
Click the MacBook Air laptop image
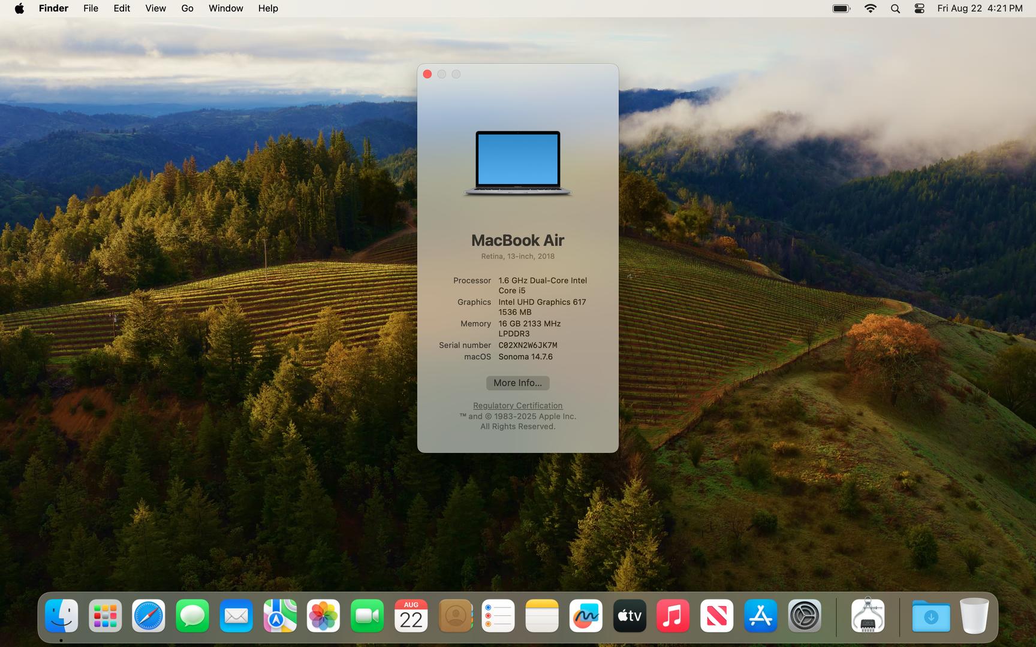(518, 163)
